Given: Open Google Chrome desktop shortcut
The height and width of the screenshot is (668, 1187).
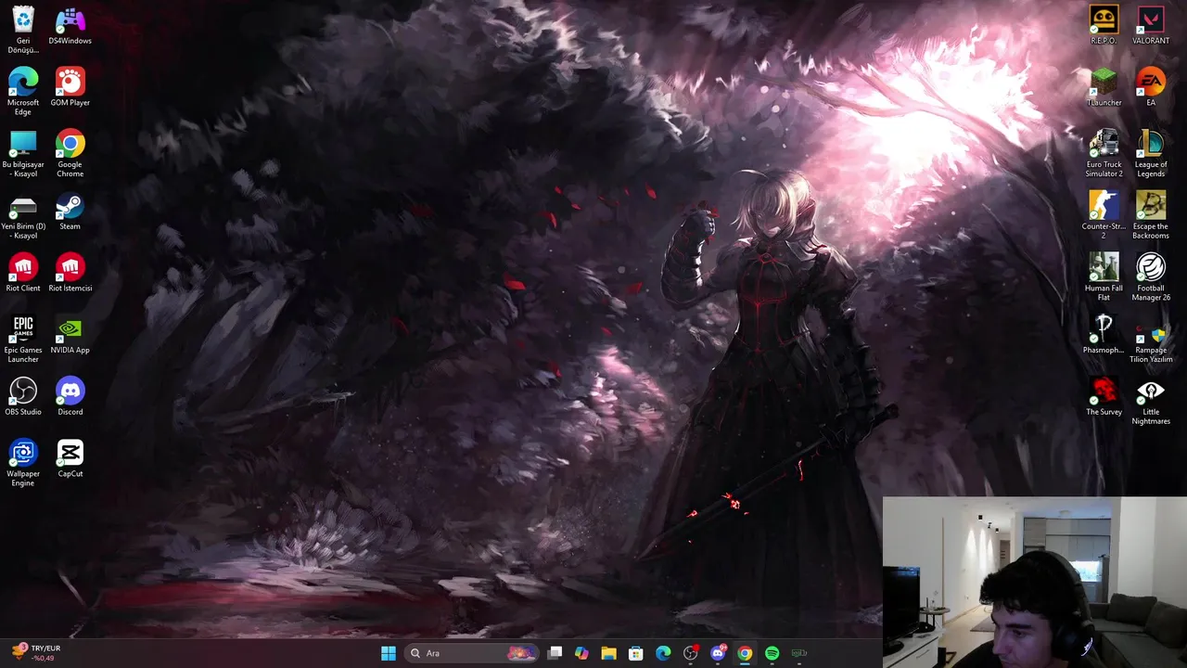Looking at the screenshot, I should click(x=70, y=153).
